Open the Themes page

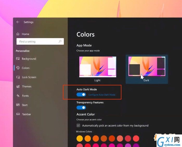click(27, 86)
